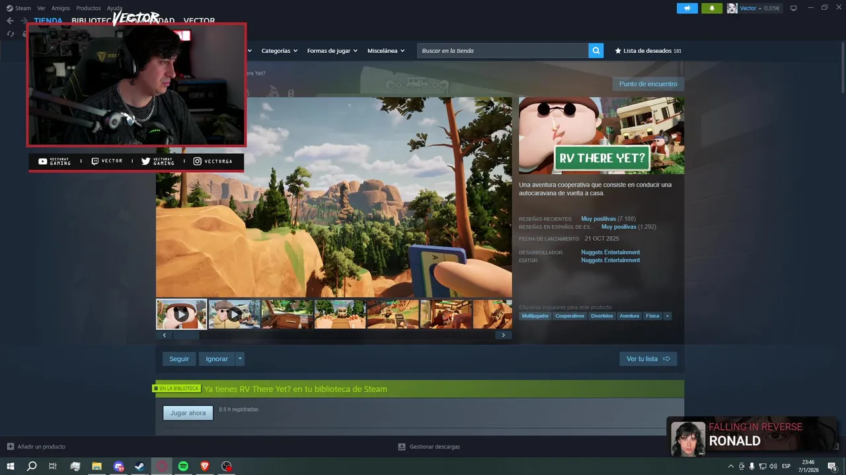Open recent reviews Muy positivas (7.100)
Screen dimensions: 846x475
click(608, 218)
